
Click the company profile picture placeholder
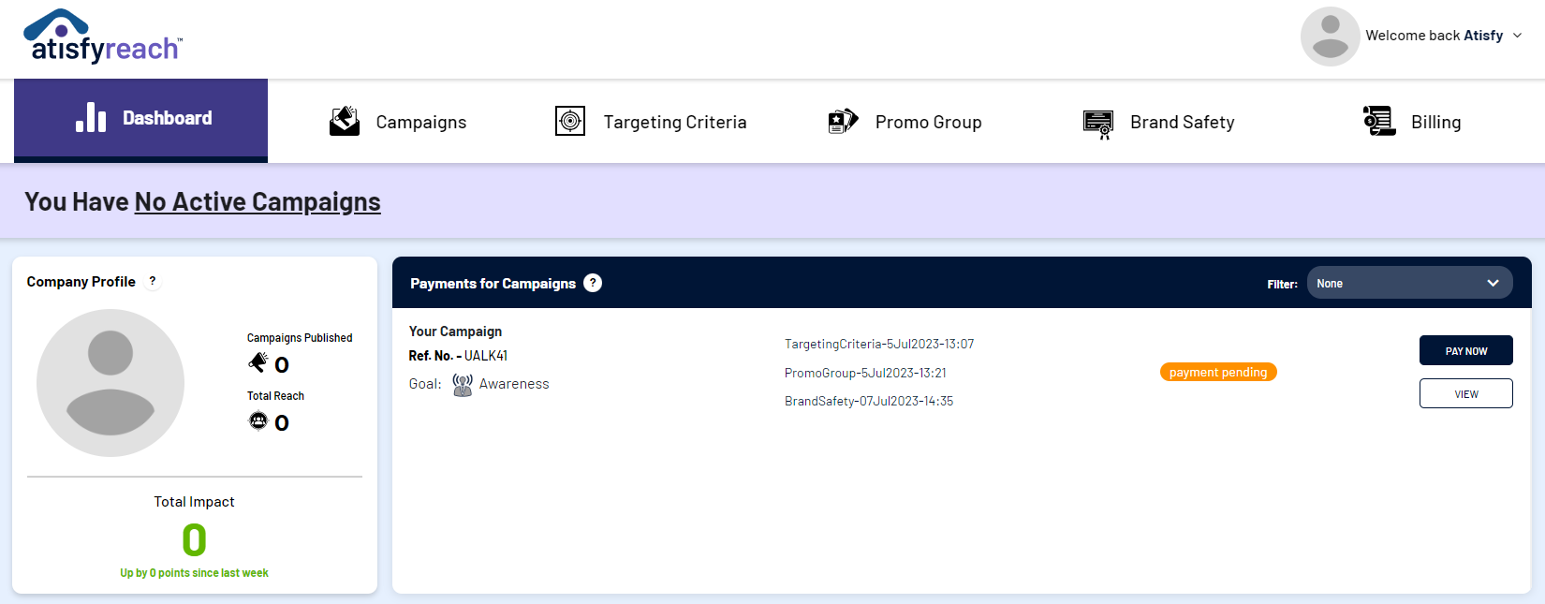(110, 383)
